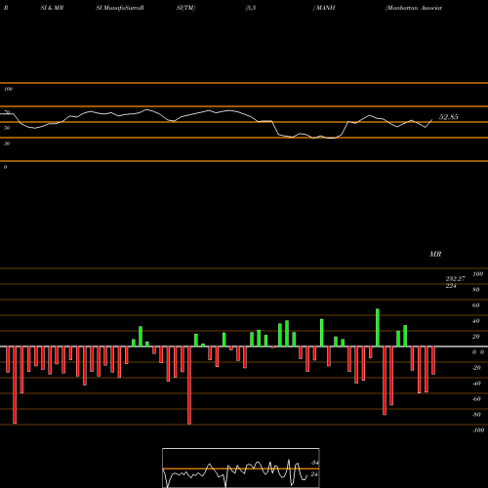Screen dimensions: 488x488
Task: Click the 'SI & MR' header label
Action: point(52,8)
